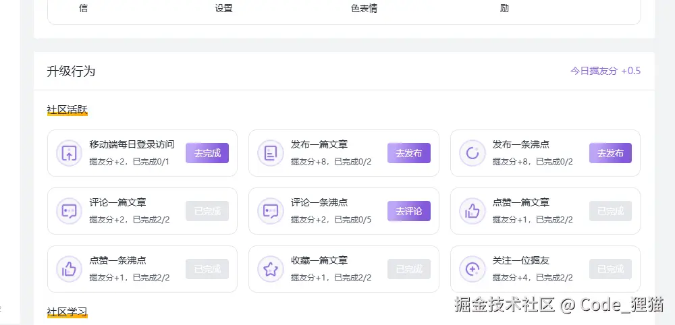Click 已完成 button for 点赞一篇文章
Screen dimensions: 675x325
pyautogui.click(x=610, y=211)
